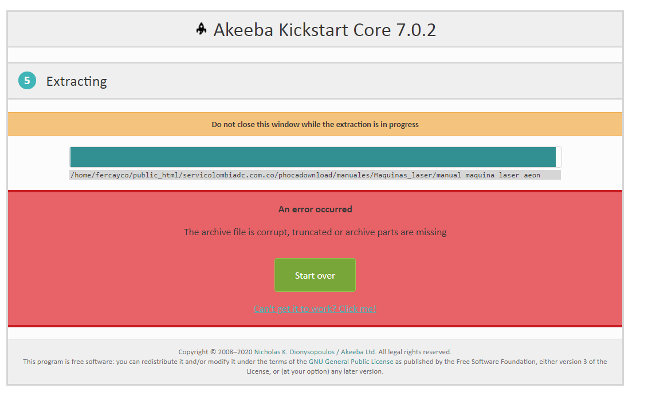Click the Akeeba Kickstart Core 7.0.2 title
The height and width of the screenshot is (408, 648).
pyautogui.click(x=325, y=30)
